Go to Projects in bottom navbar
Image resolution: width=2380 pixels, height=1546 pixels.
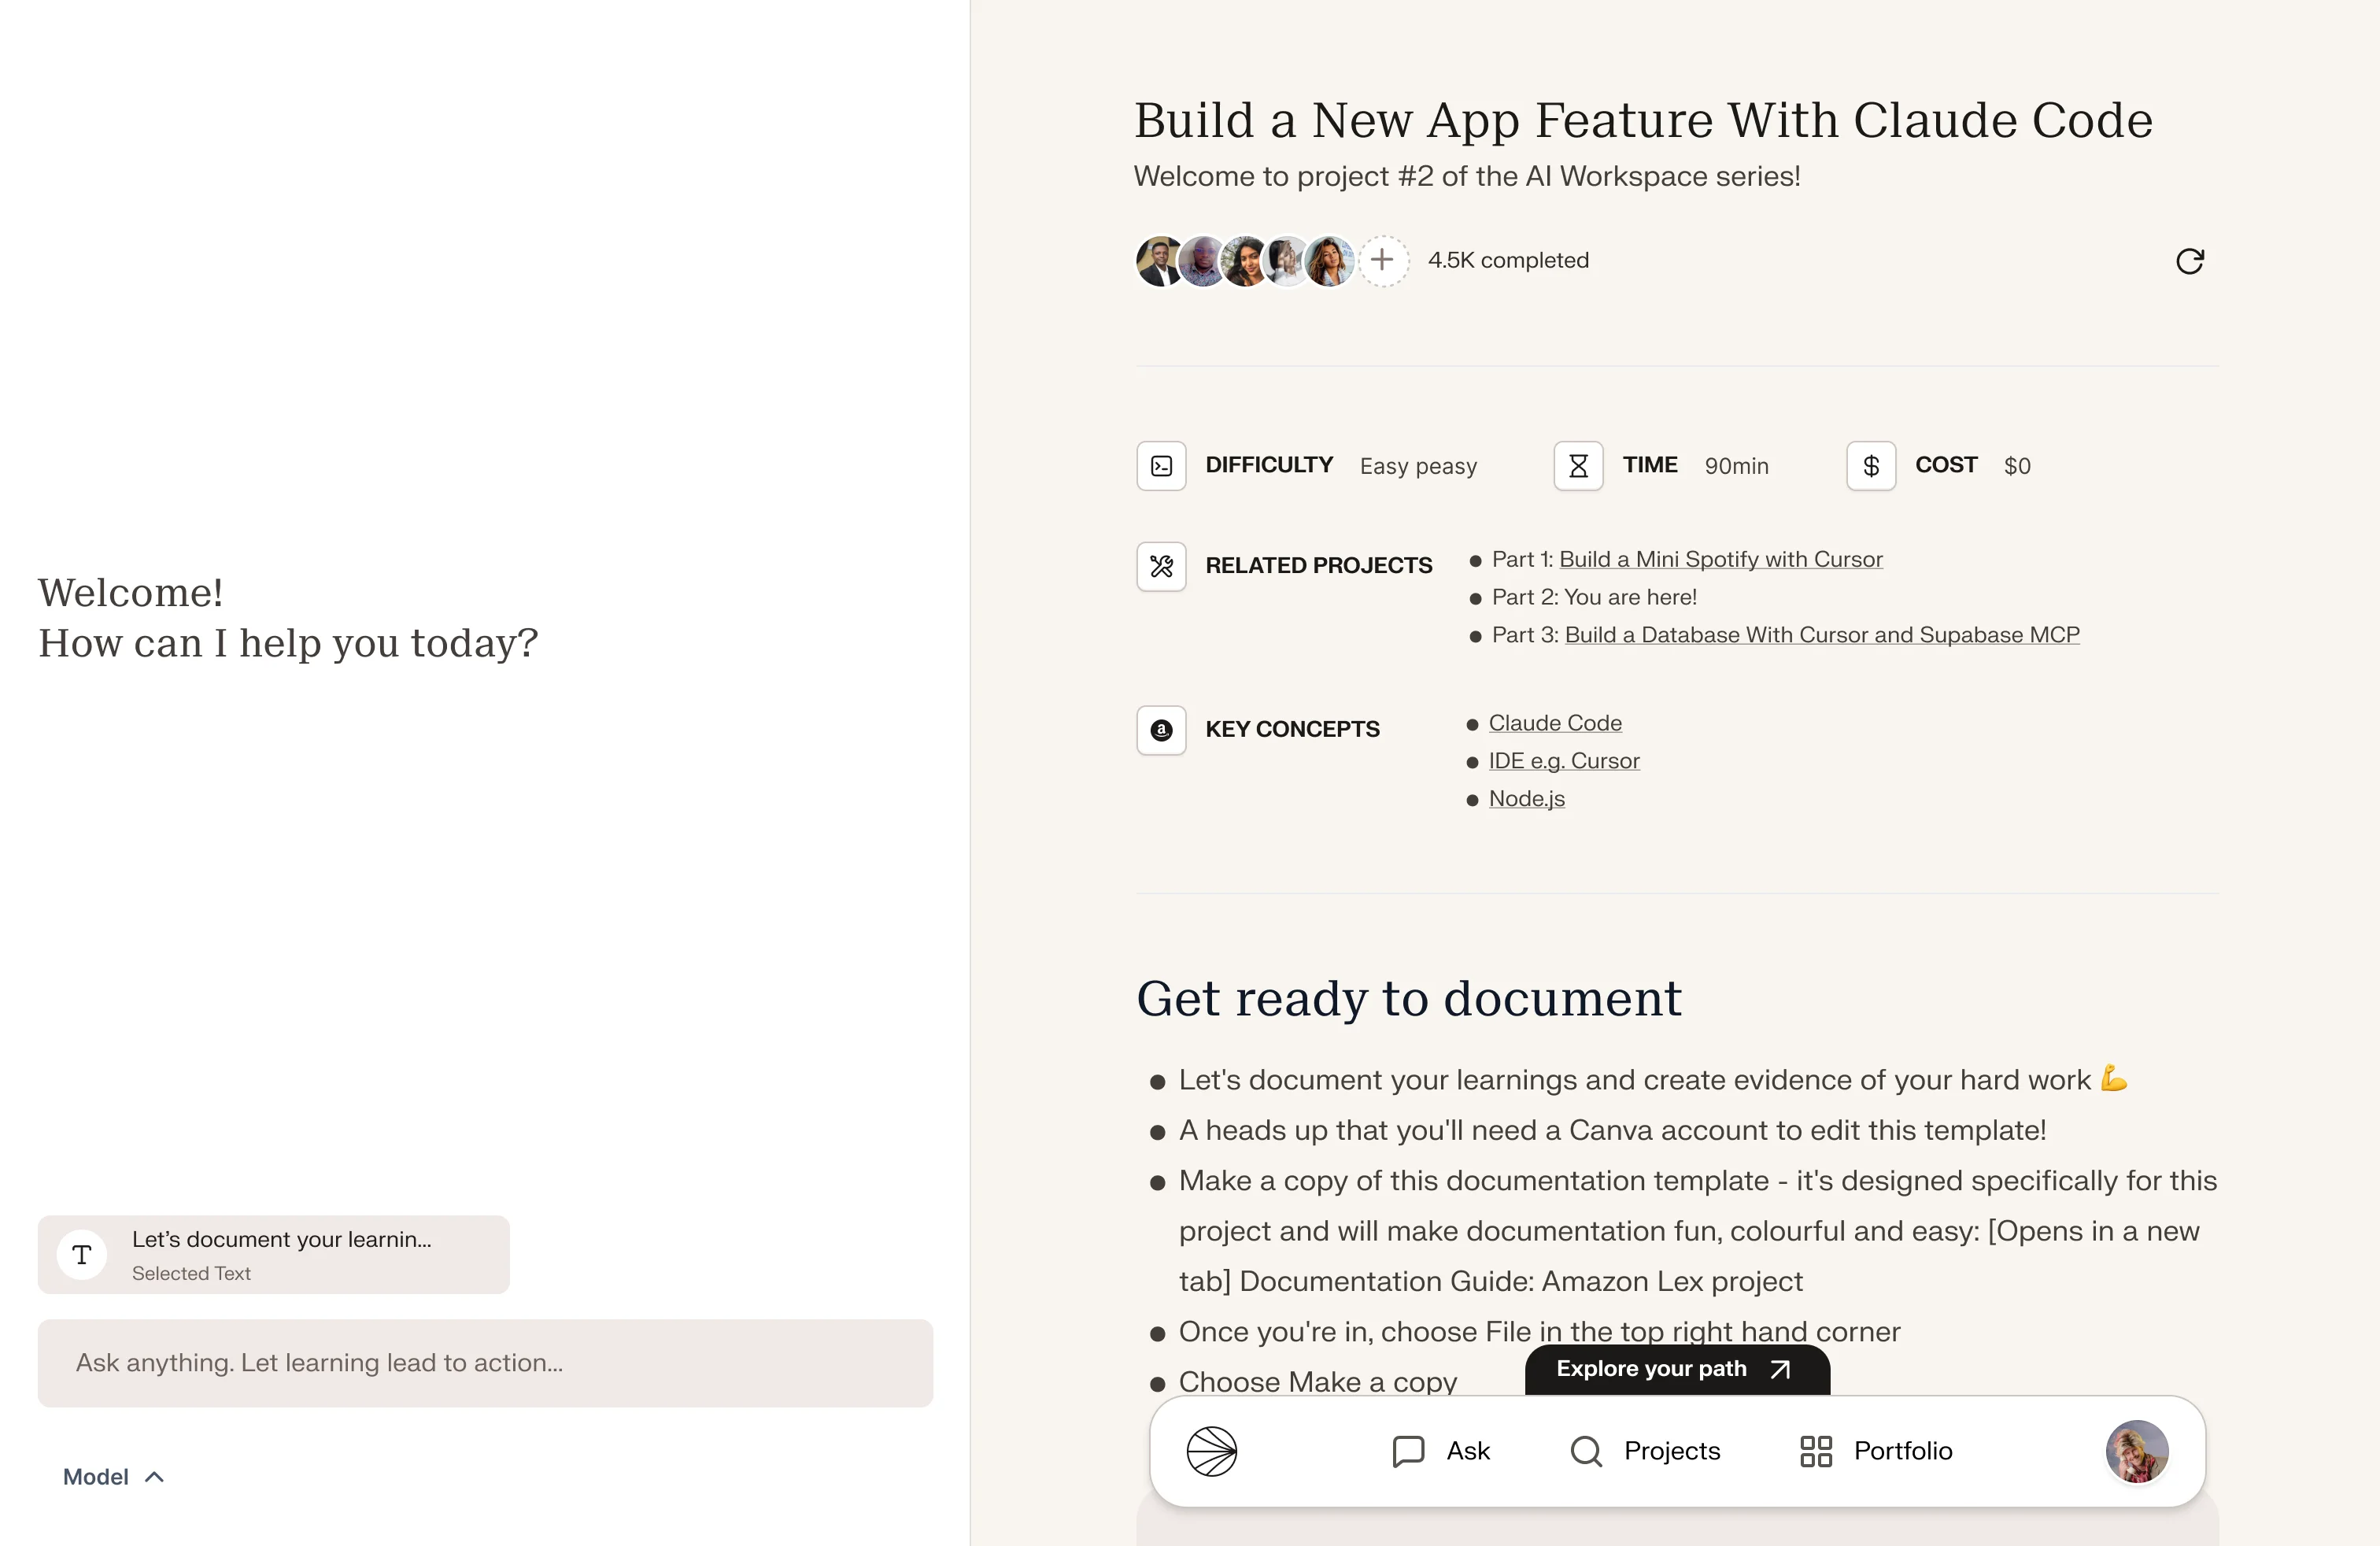(1645, 1451)
